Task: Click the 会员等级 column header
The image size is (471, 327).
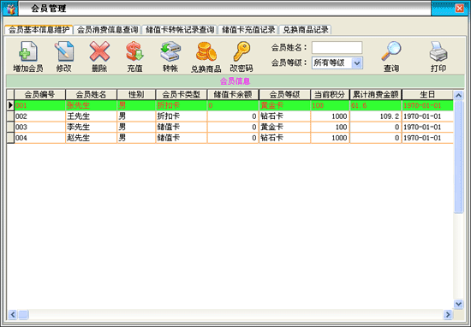Action: [x=284, y=94]
